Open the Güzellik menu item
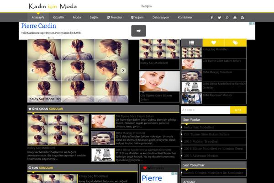 click(x=58, y=17)
